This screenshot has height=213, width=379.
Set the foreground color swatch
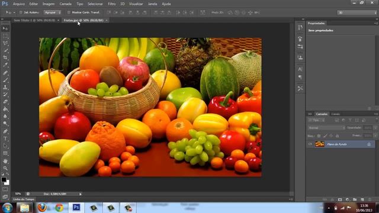tap(4, 179)
